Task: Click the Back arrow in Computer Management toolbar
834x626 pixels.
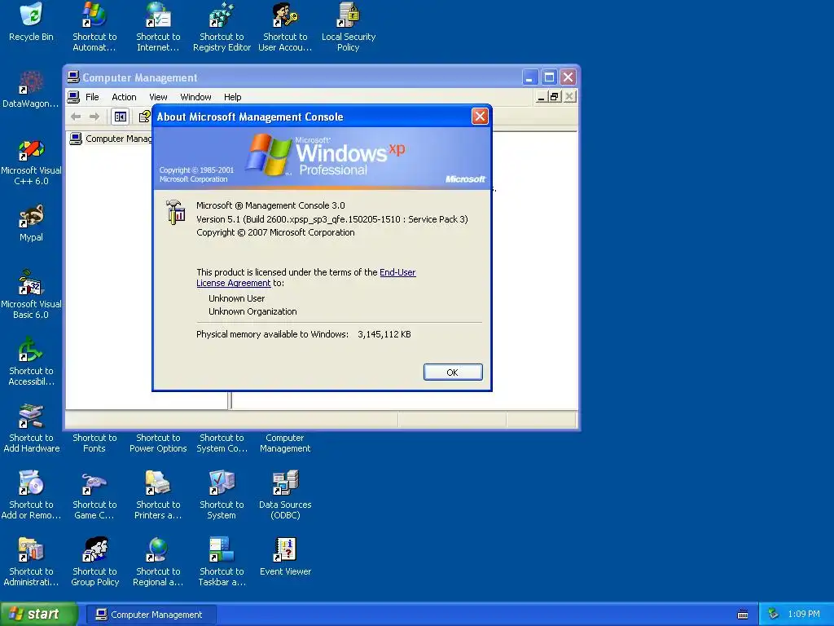Action: [76, 117]
